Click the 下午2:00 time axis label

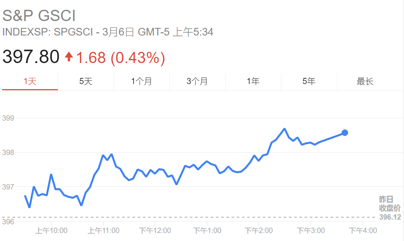coord(258,230)
